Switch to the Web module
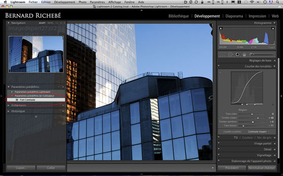283x176 pixels. click(x=275, y=16)
